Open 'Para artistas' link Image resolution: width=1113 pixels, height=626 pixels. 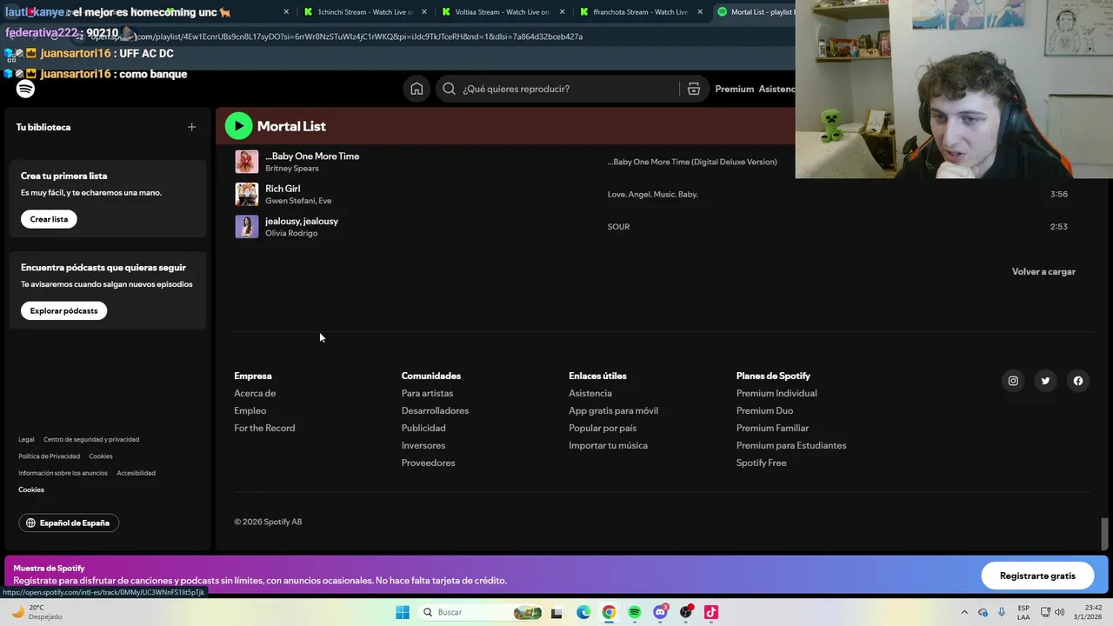coord(427,393)
